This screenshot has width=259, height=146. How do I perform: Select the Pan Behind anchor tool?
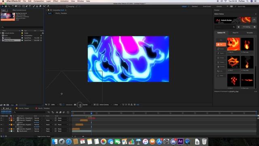click(x=20, y=6)
